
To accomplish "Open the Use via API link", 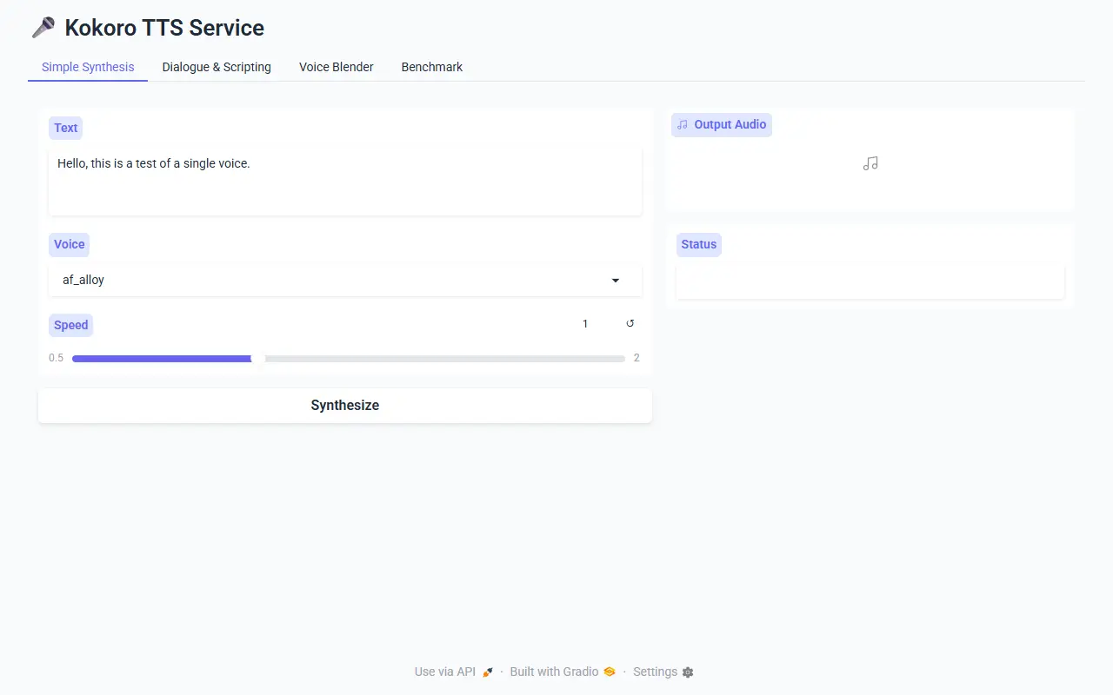I will (454, 672).
